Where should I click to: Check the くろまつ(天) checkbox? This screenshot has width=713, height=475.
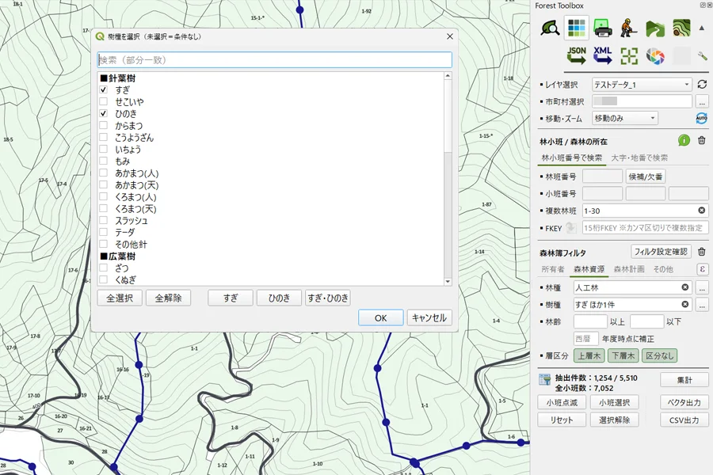tap(104, 208)
